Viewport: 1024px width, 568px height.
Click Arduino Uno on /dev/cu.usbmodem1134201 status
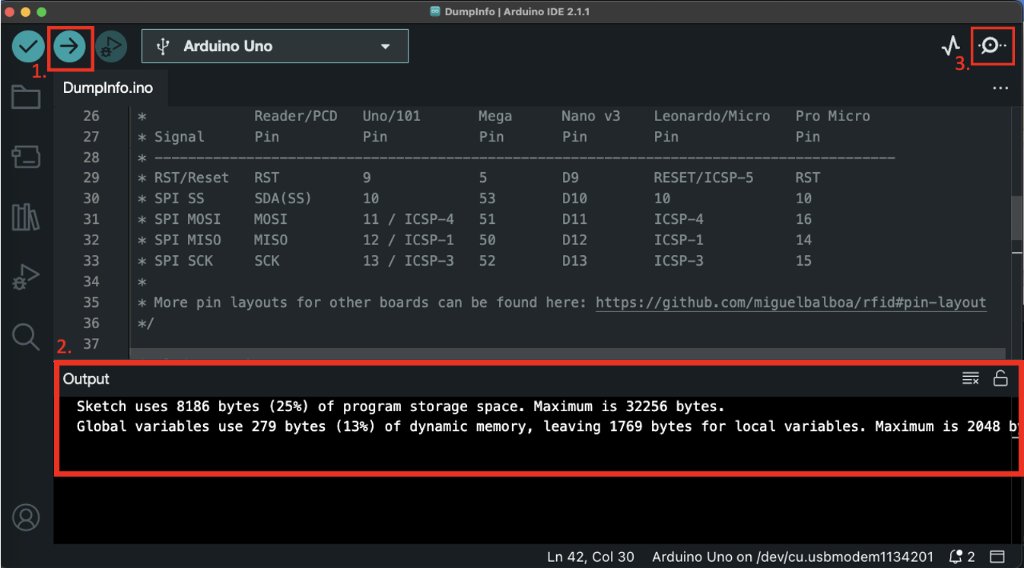tap(793, 557)
